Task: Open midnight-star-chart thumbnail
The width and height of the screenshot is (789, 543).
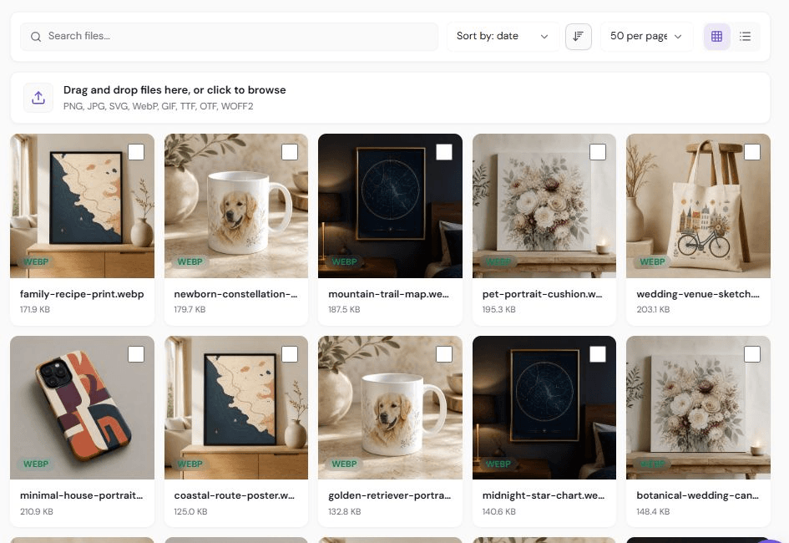Action: pyautogui.click(x=544, y=408)
